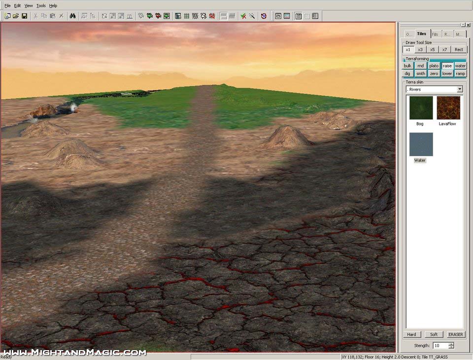The width and height of the screenshot is (473, 360).
Task: Click the black grid overlay icon
Action: (x=187, y=16)
